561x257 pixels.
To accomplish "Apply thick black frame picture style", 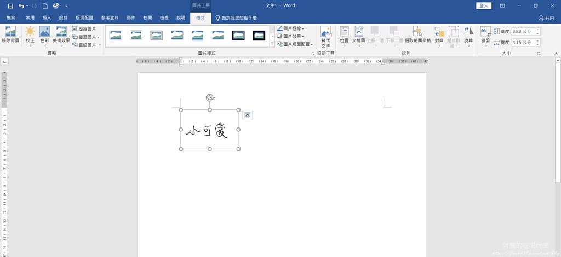I will [x=238, y=35].
